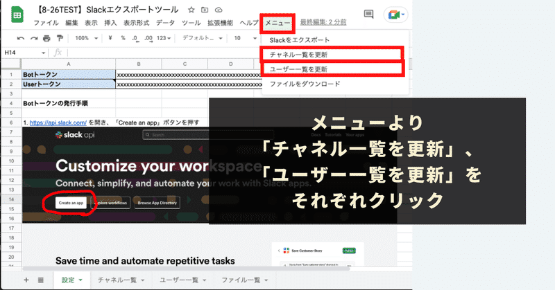This screenshot has width=555, height=290.
Task: Star the spreadsheet document
Action: pyautogui.click(x=191, y=10)
